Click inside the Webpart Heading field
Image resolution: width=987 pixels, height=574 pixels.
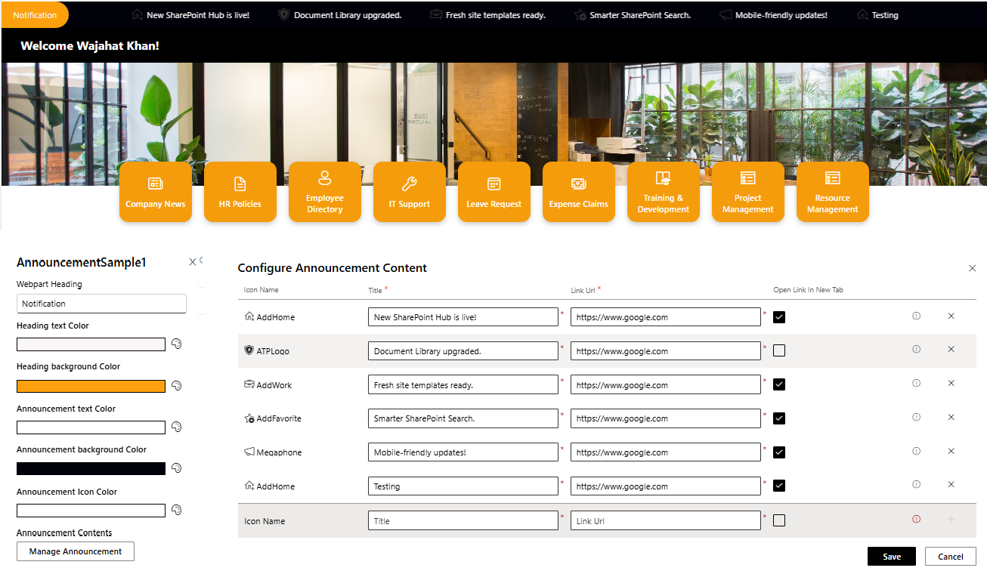coord(101,303)
